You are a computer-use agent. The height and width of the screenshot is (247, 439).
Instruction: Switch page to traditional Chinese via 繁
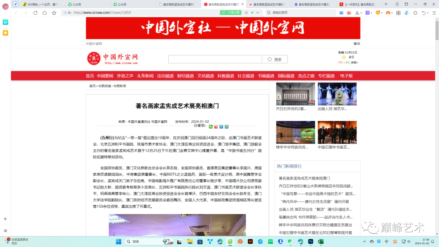(x=356, y=43)
